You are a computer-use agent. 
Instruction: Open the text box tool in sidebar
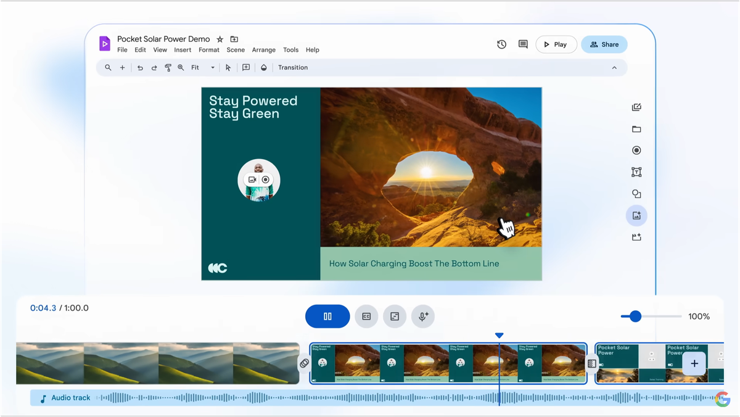click(636, 172)
